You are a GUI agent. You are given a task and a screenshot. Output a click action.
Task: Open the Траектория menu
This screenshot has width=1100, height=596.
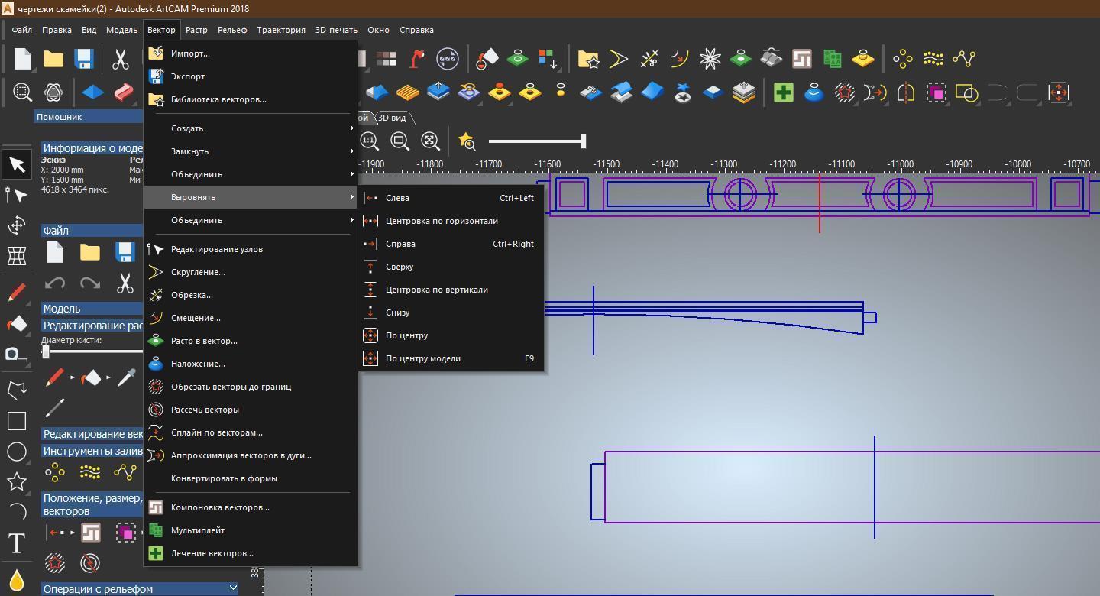tap(281, 30)
